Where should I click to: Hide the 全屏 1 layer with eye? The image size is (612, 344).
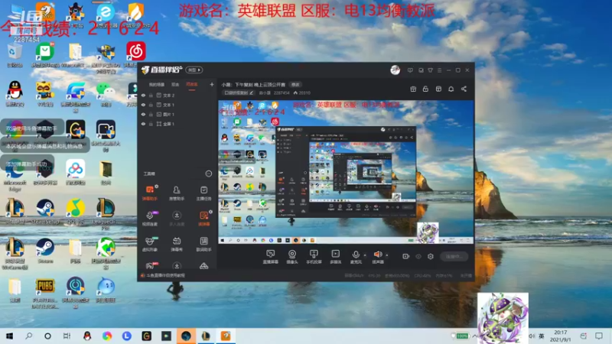143,124
